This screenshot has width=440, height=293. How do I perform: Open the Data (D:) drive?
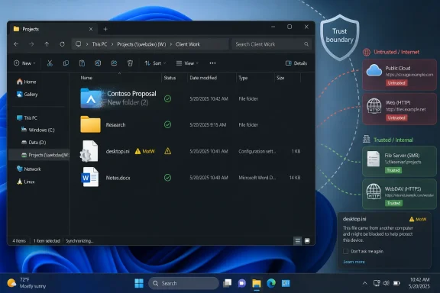point(34,143)
